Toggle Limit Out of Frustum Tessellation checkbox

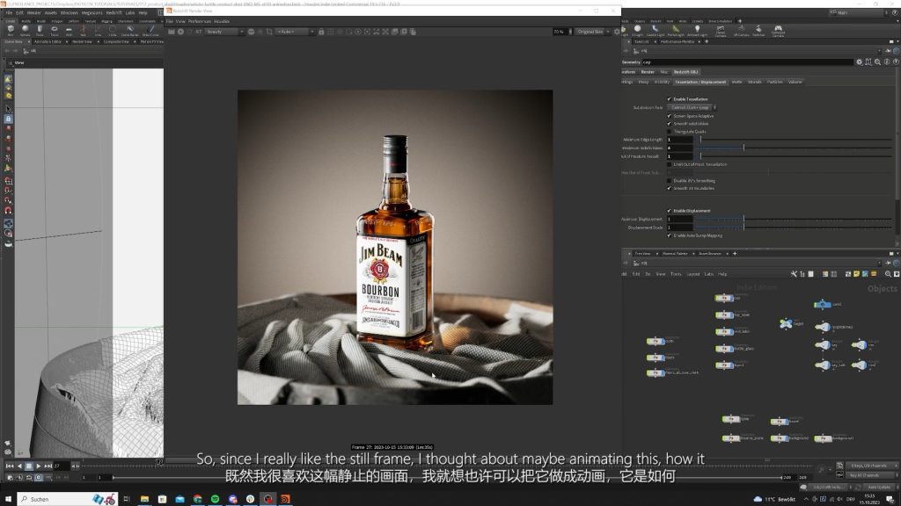[x=669, y=164]
